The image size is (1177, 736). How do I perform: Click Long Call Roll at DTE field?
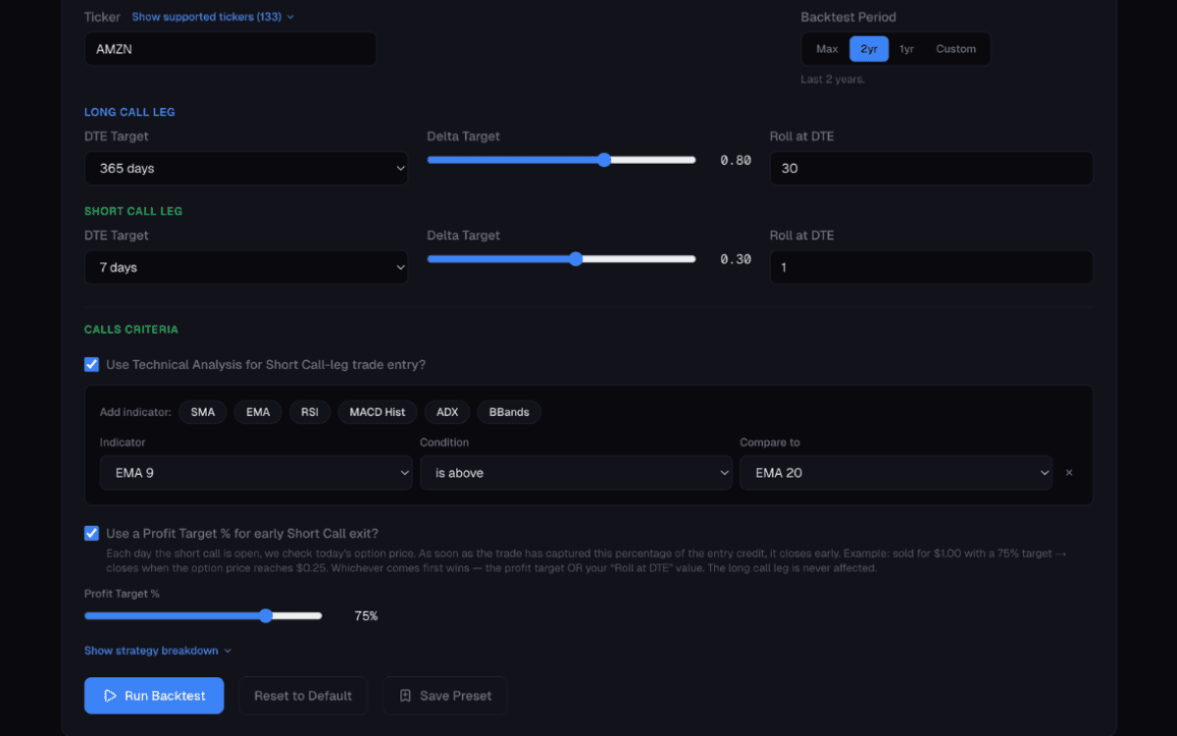click(931, 168)
